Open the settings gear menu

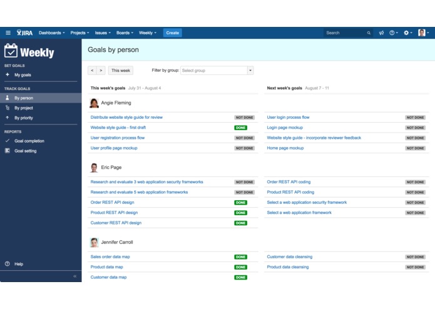pos(408,33)
